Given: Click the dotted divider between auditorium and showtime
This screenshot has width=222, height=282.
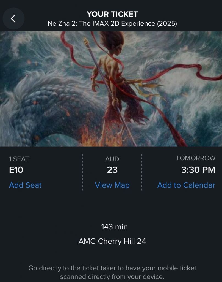Looking at the screenshot, I should (x=141, y=172).
